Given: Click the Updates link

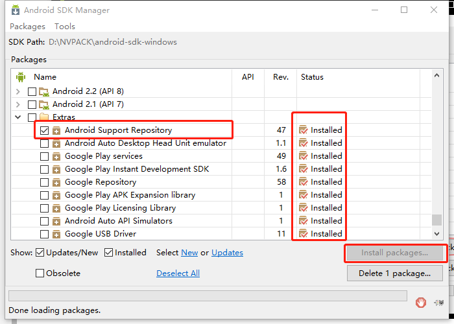Looking at the screenshot, I should pyautogui.click(x=227, y=253).
